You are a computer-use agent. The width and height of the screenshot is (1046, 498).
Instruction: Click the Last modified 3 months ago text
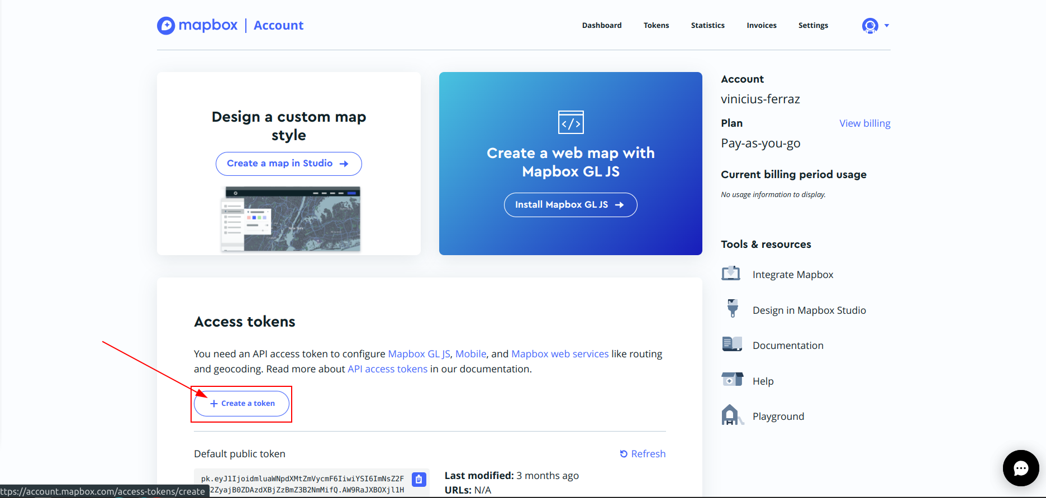[512, 476]
